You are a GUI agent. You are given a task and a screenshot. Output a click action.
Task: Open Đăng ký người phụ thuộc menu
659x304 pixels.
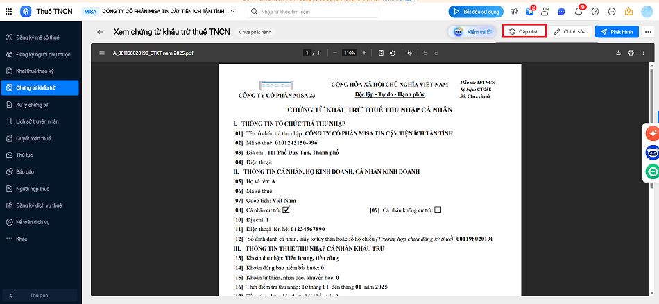pos(40,54)
